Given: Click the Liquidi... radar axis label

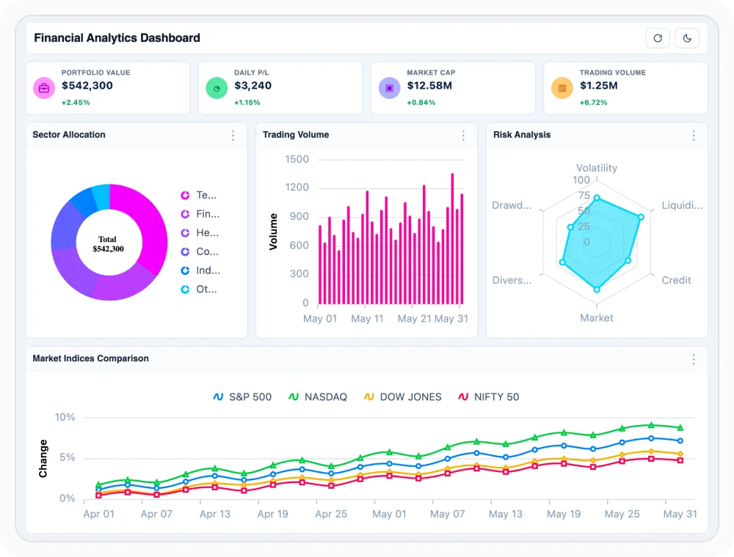Looking at the screenshot, I should [x=682, y=205].
